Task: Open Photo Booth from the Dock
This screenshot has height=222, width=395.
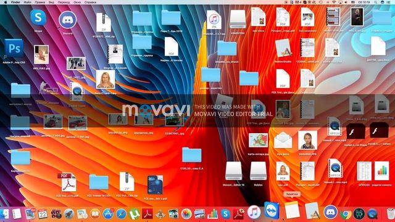Action: 56,214
